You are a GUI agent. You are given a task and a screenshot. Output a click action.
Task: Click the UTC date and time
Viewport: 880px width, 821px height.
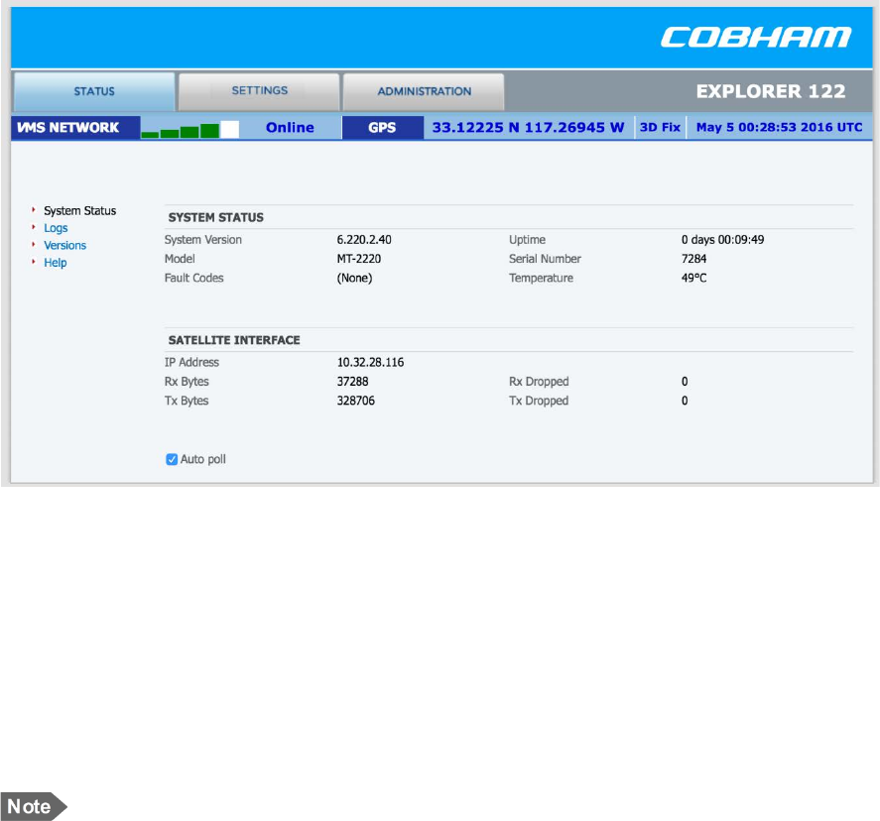pos(779,127)
